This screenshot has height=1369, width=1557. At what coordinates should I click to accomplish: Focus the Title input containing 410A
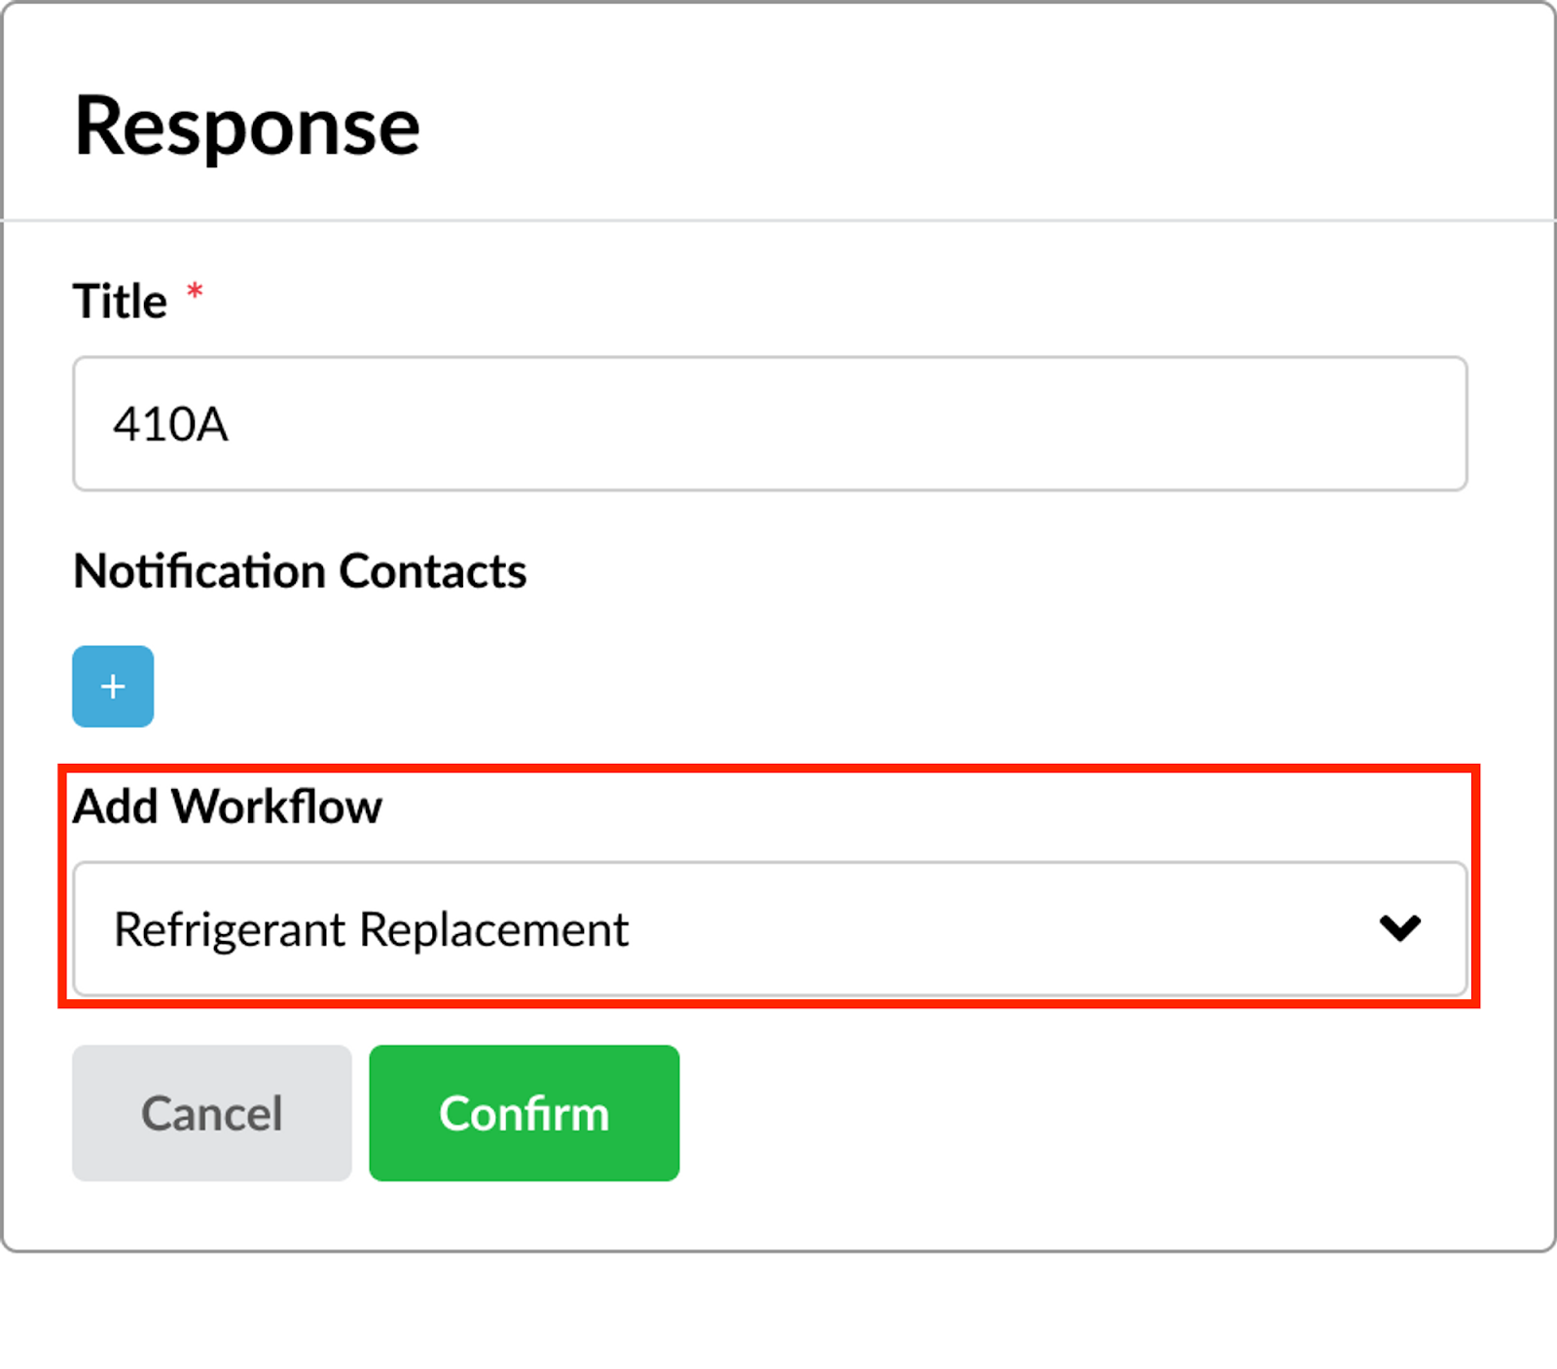[x=770, y=424]
